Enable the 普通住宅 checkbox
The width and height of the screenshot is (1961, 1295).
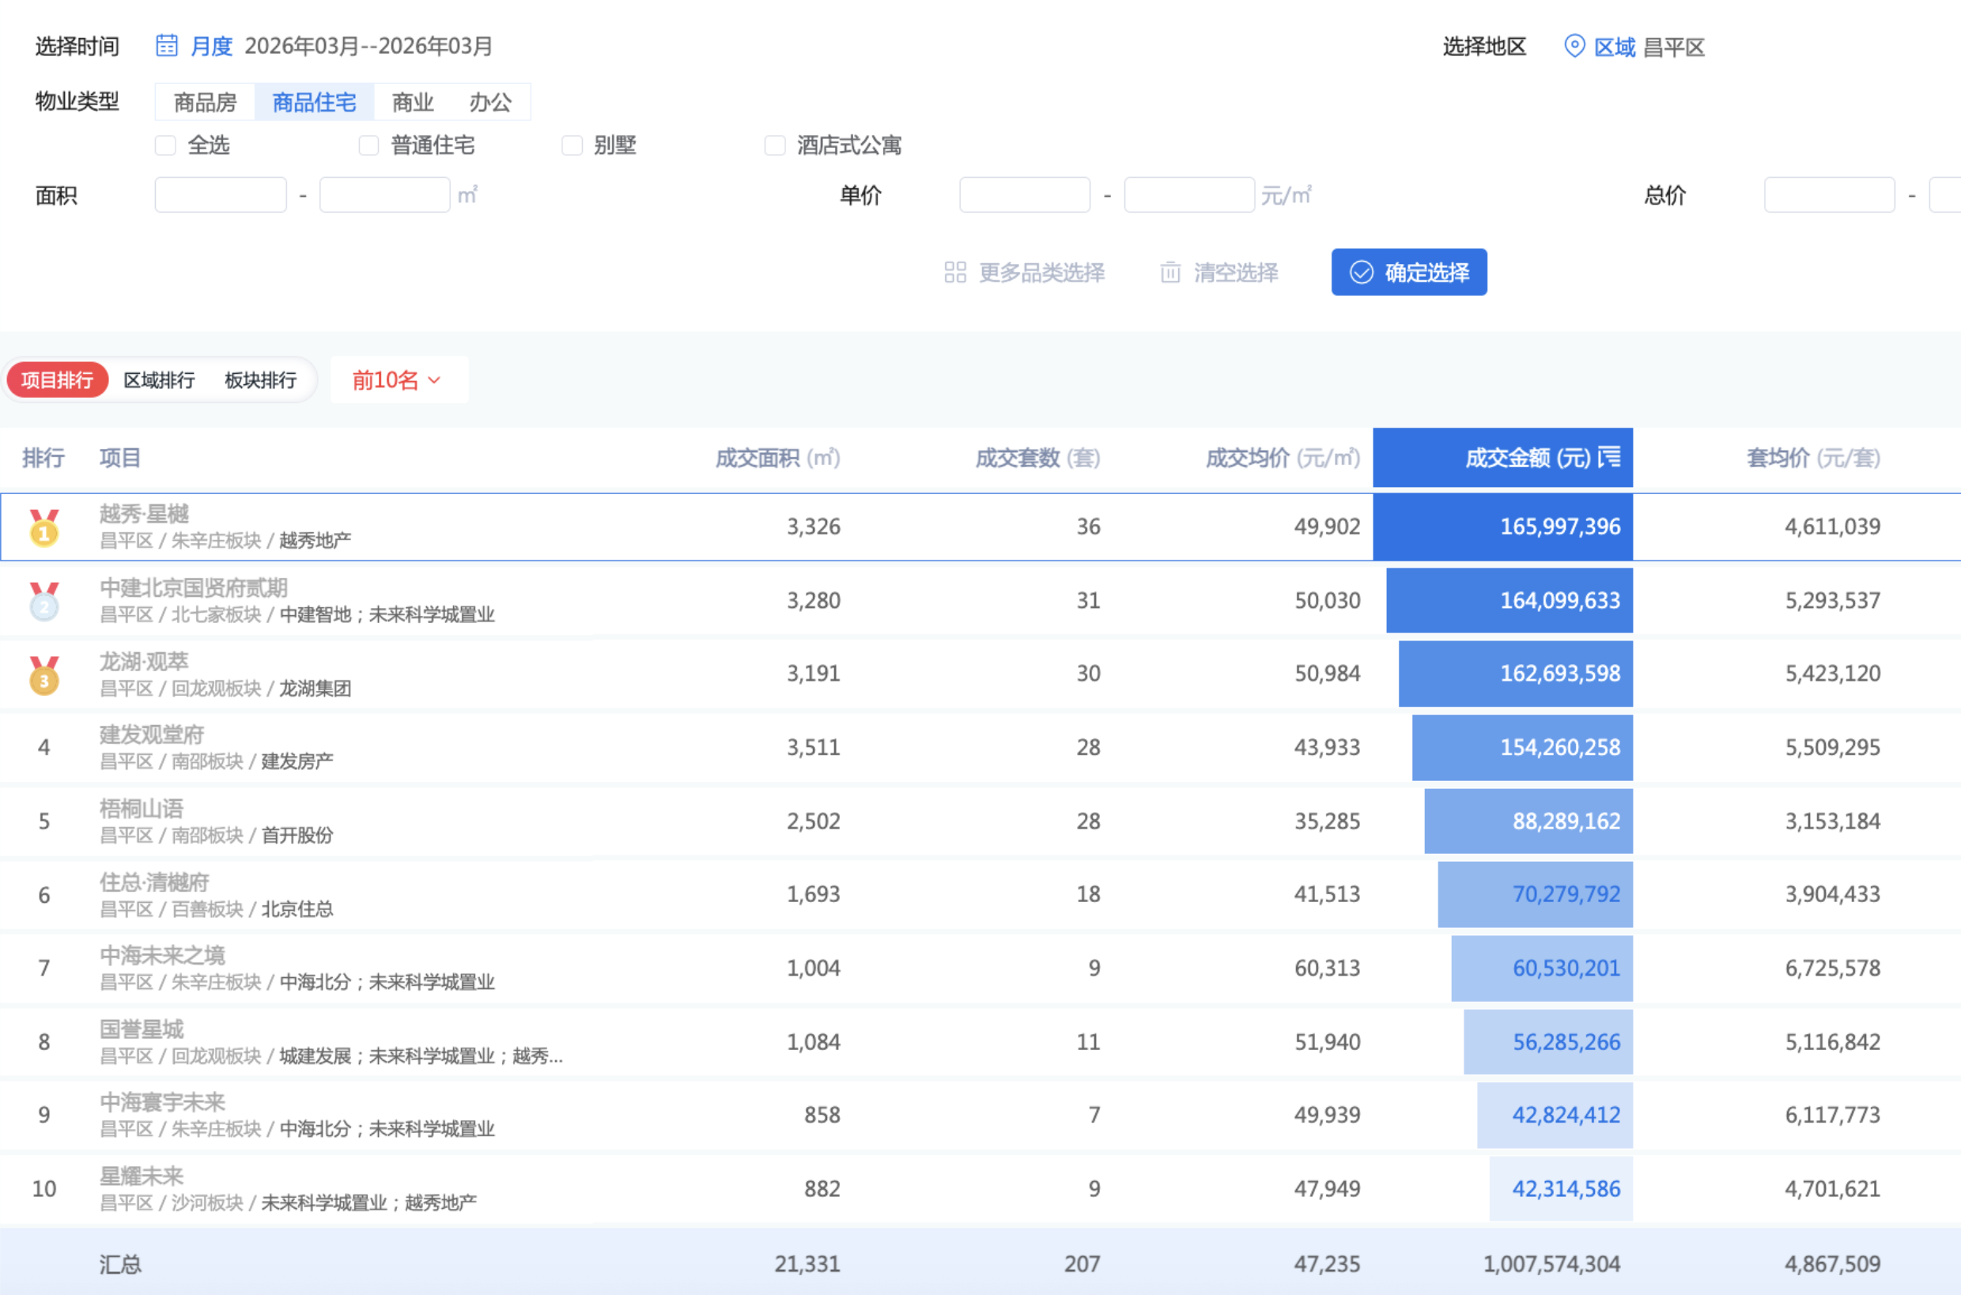pyautogui.click(x=368, y=146)
